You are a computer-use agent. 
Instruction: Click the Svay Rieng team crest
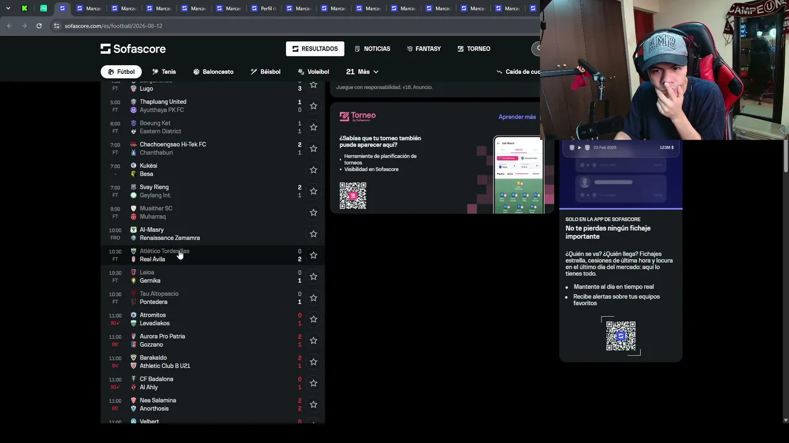pos(133,187)
